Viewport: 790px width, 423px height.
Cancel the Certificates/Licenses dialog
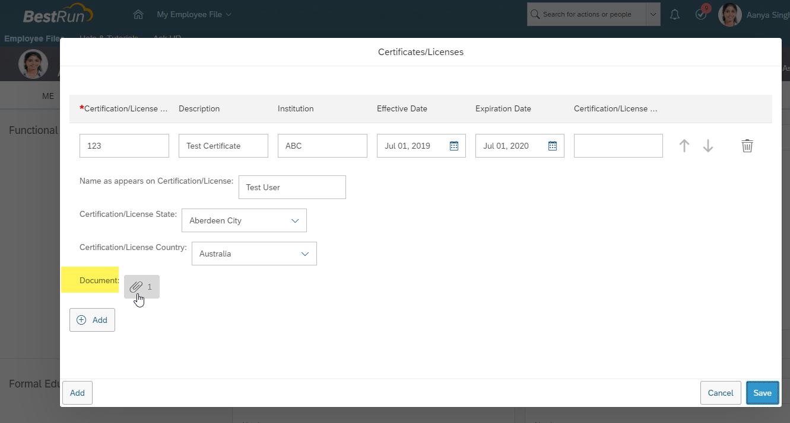(721, 393)
